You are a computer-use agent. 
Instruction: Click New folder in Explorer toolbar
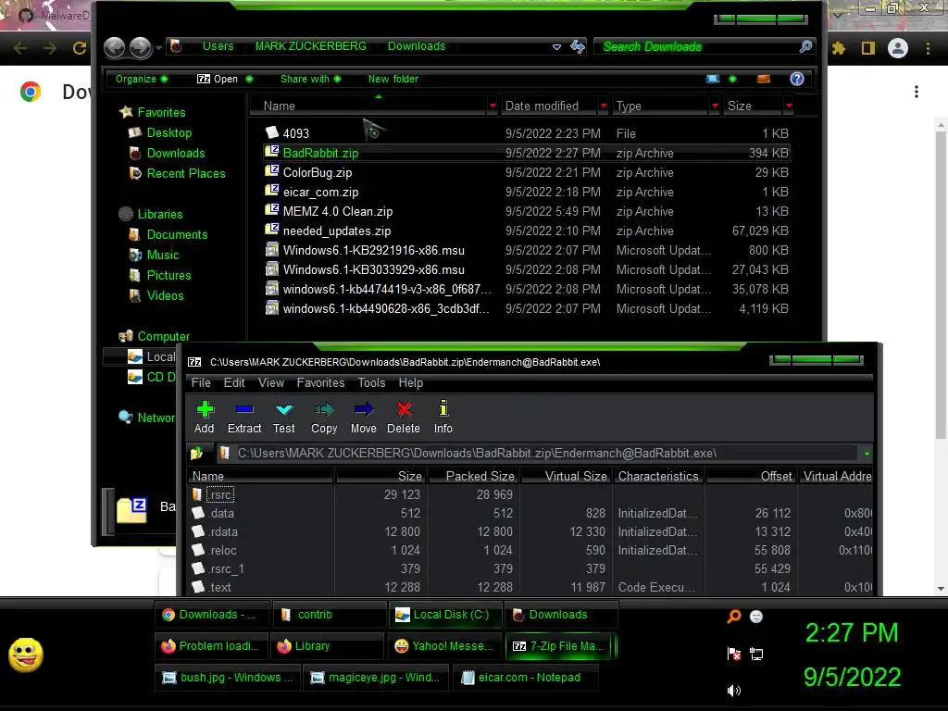tap(393, 79)
